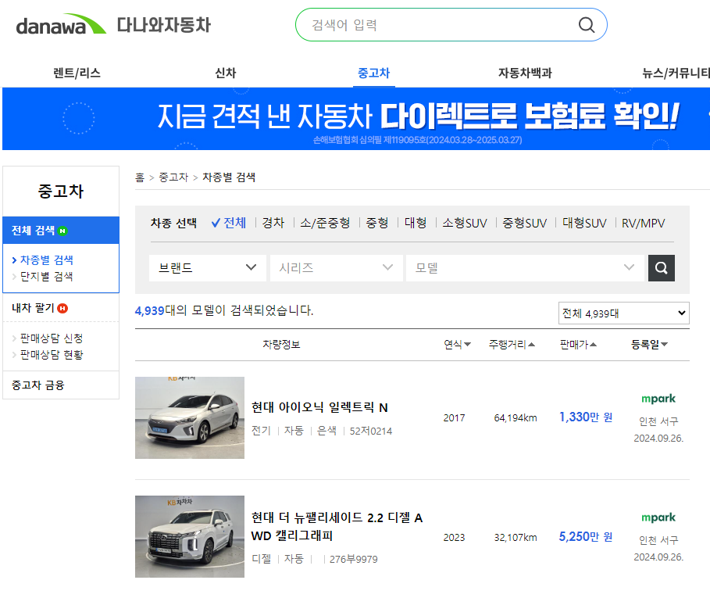
Task: Click the KB차차차 watermark thumbnail of the Ioniq
Action: (189, 417)
